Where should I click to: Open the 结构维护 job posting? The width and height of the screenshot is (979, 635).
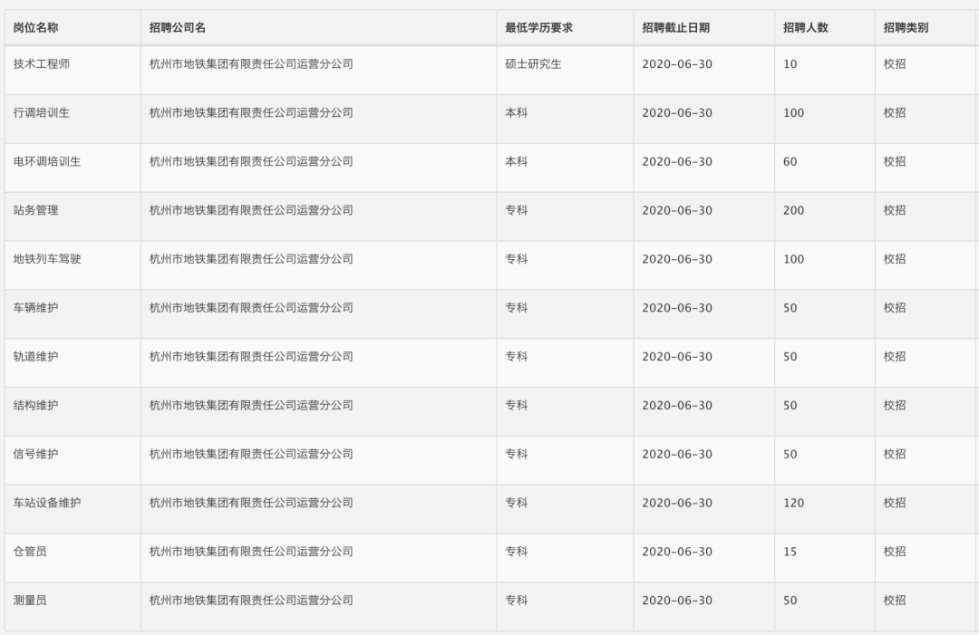pyautogui.click(x=36, y=406)
